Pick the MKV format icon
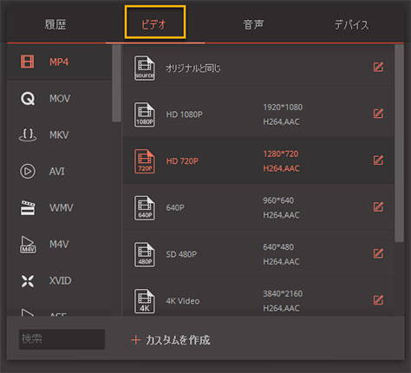 click(28, 135)
